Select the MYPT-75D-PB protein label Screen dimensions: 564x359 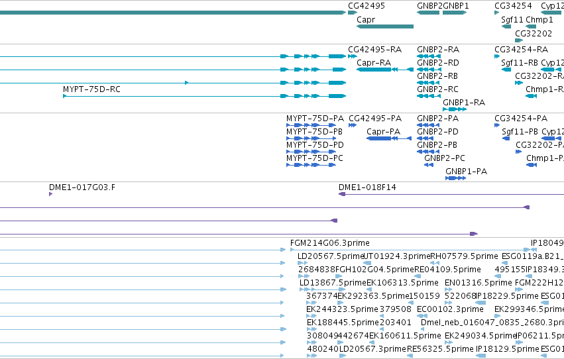(314, 132)
